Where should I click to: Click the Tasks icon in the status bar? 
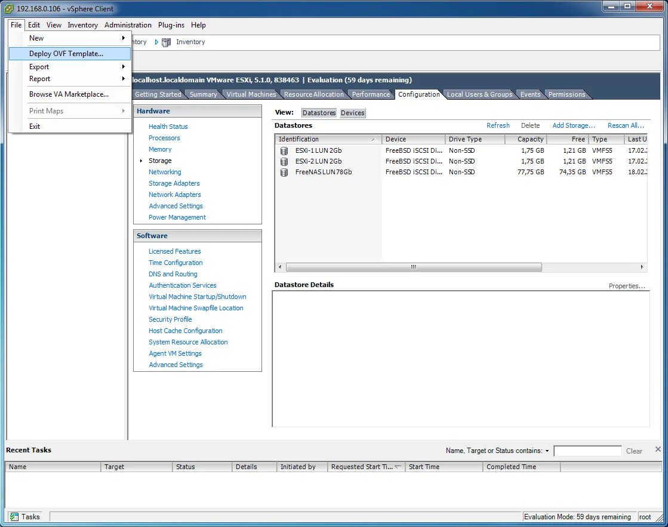pos(13,516)
